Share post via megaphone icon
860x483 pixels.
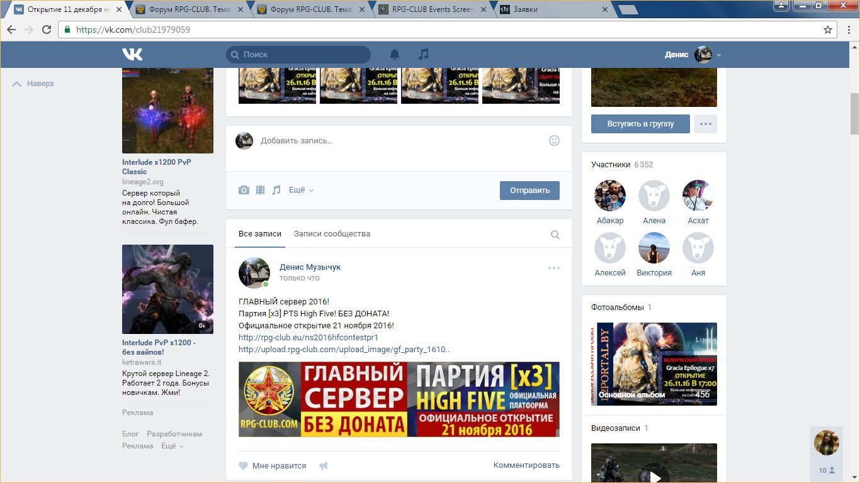point(323,466)
